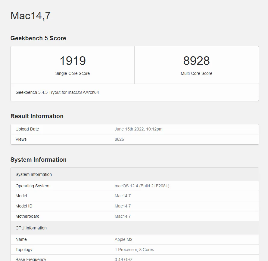
Task: Click the "Model" label in the Operating System table
Action: [21, 196]
